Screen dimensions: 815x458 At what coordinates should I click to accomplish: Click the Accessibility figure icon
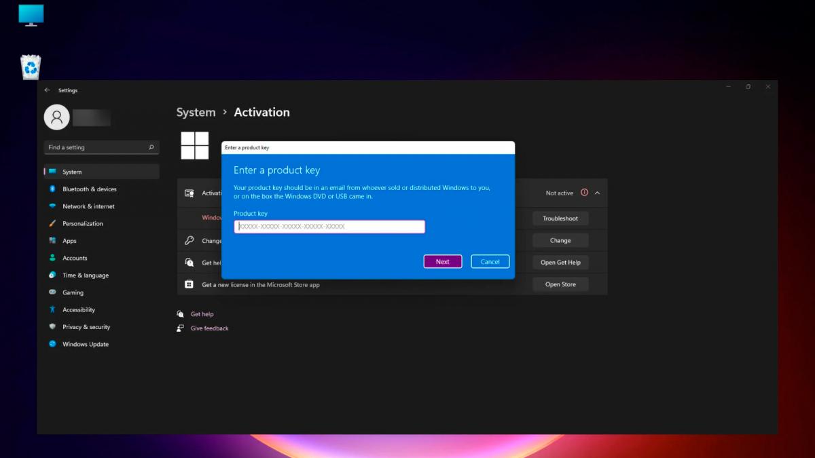pyautogui.click(x=52, y=309)
